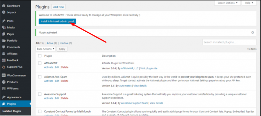This screenshot has width=261, height=116.
Task: Click the Description column header
Action: [109, 56]
